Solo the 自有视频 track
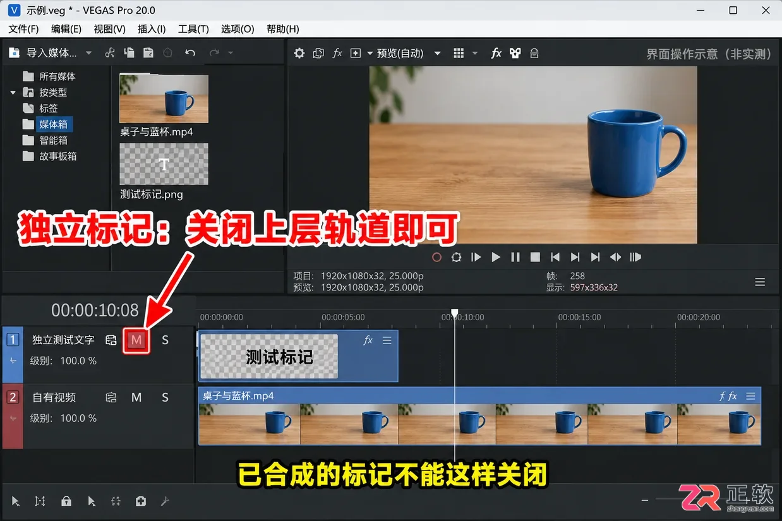Image resolution: width=782 pixels, height=521 pixels. (165, 397)
